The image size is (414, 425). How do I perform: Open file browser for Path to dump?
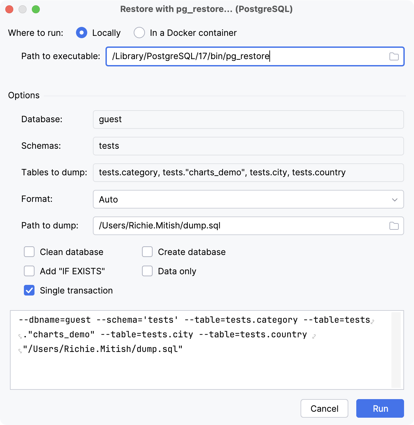coord(394,226)
